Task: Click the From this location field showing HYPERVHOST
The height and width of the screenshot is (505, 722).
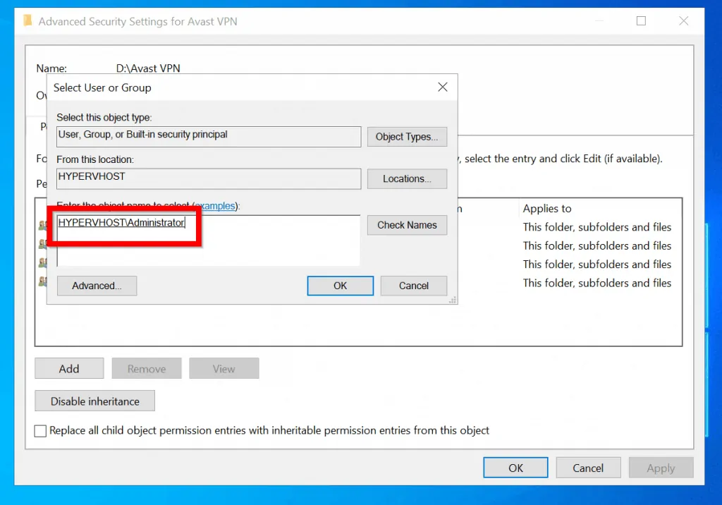Action: [x=208, y=178]
